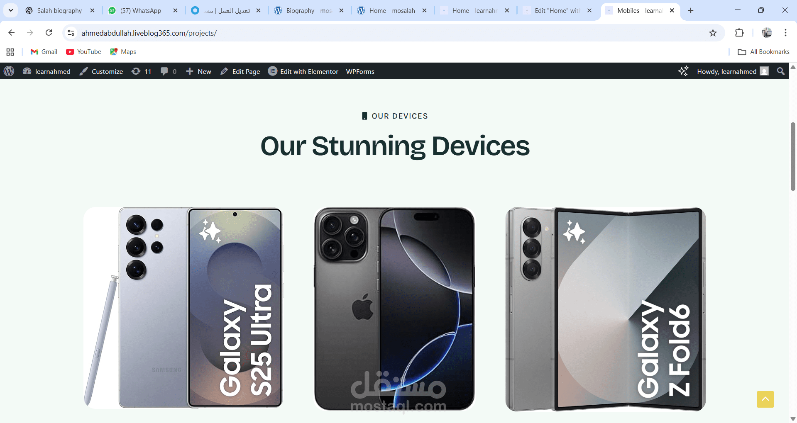Image resolution: width=797 pixels, height=423 pixels.
Task: Click Edit with Elementor
Action: (303, 71)
